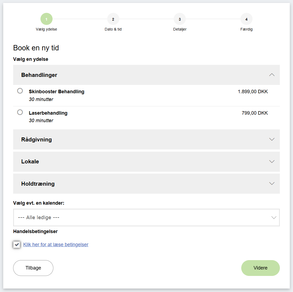The width and height of the screenshot is (293, 292).
Task: Click the Dato & tid step label
Action: [113, 29]
